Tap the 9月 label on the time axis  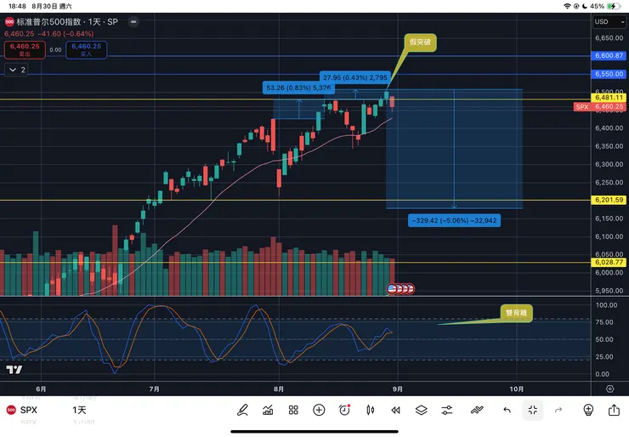tap(398, 389)
